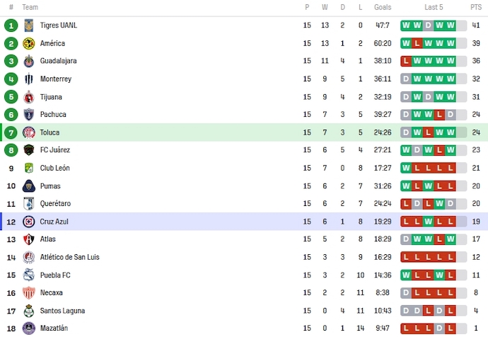Click the Club León crest

(29, 168)
